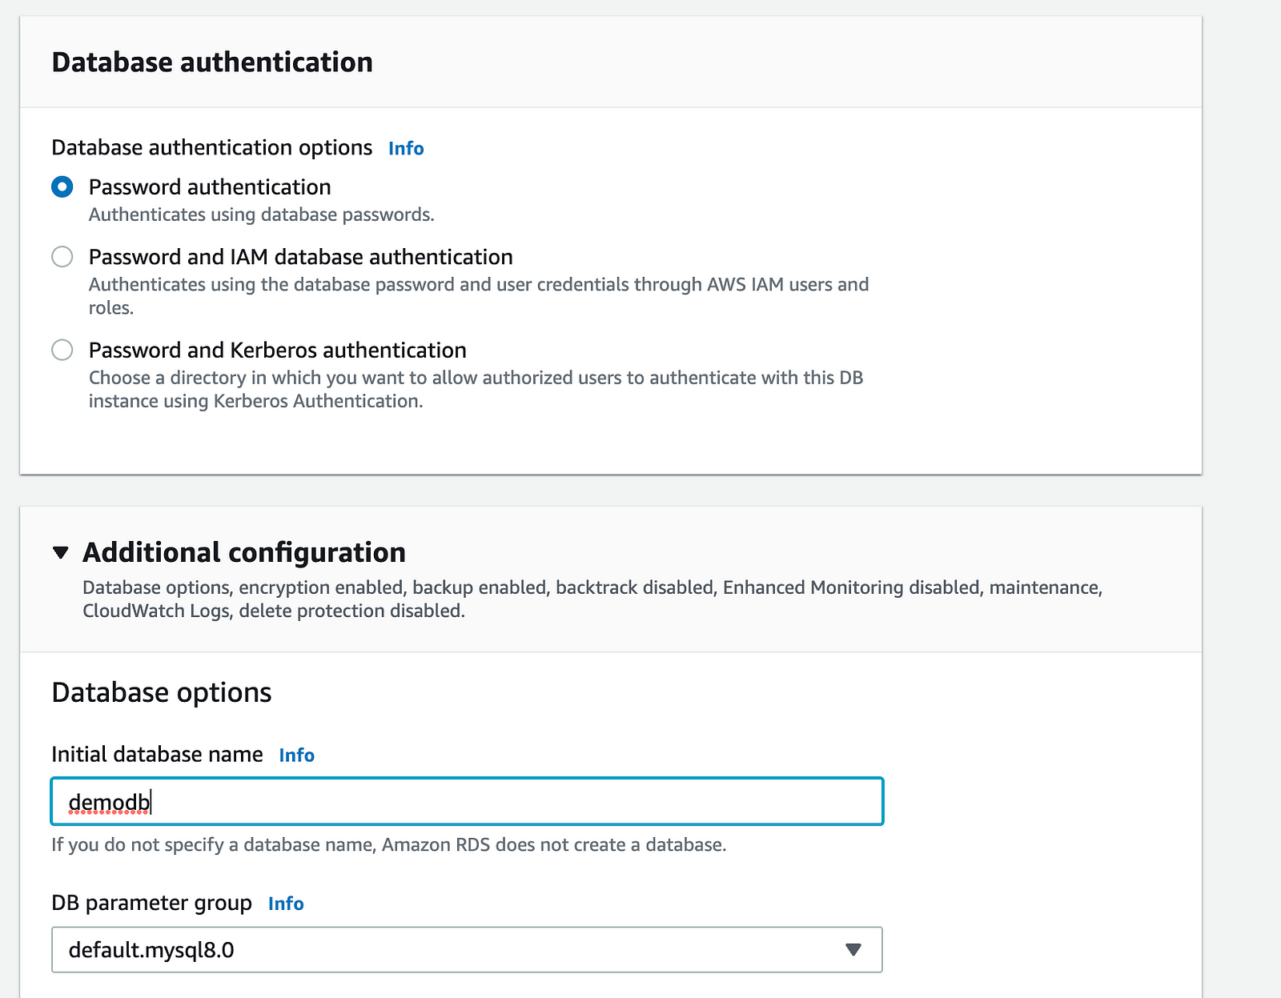Click the Additional configuration heading text

pos(244,553)
